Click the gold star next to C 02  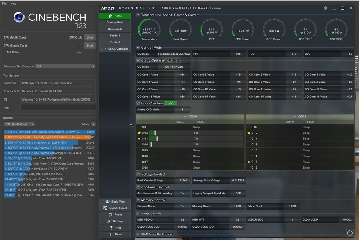pyautogui.click(x=139, y=133)
